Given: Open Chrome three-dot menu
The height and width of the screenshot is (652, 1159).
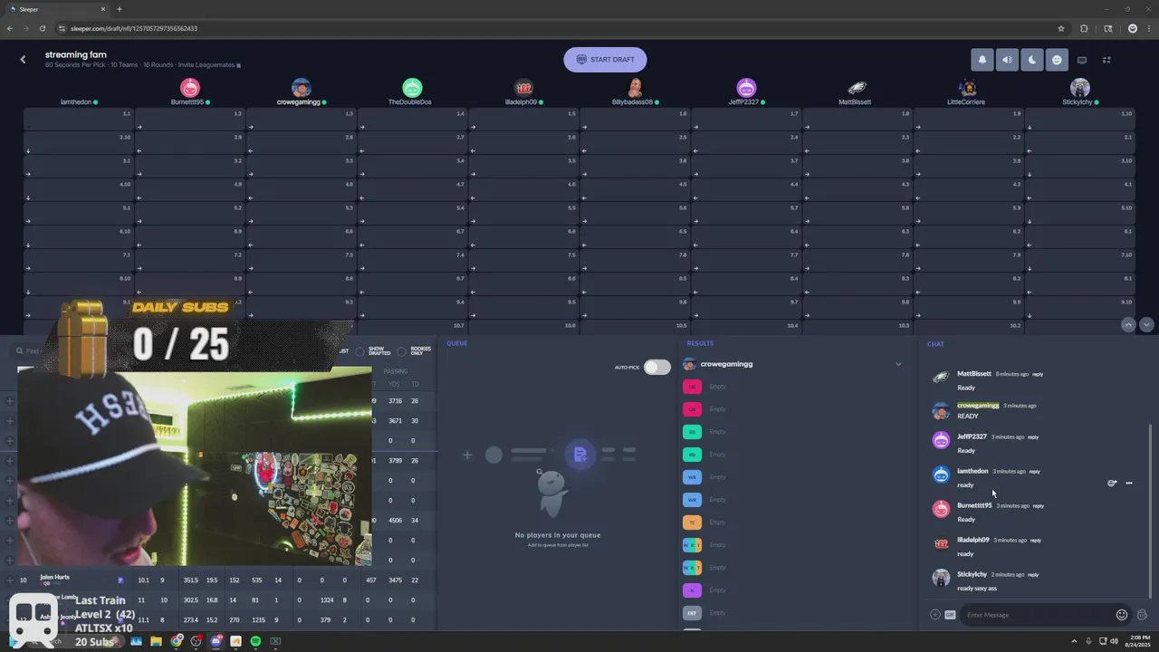Looking at the screenshot, I should (1148, 28).
